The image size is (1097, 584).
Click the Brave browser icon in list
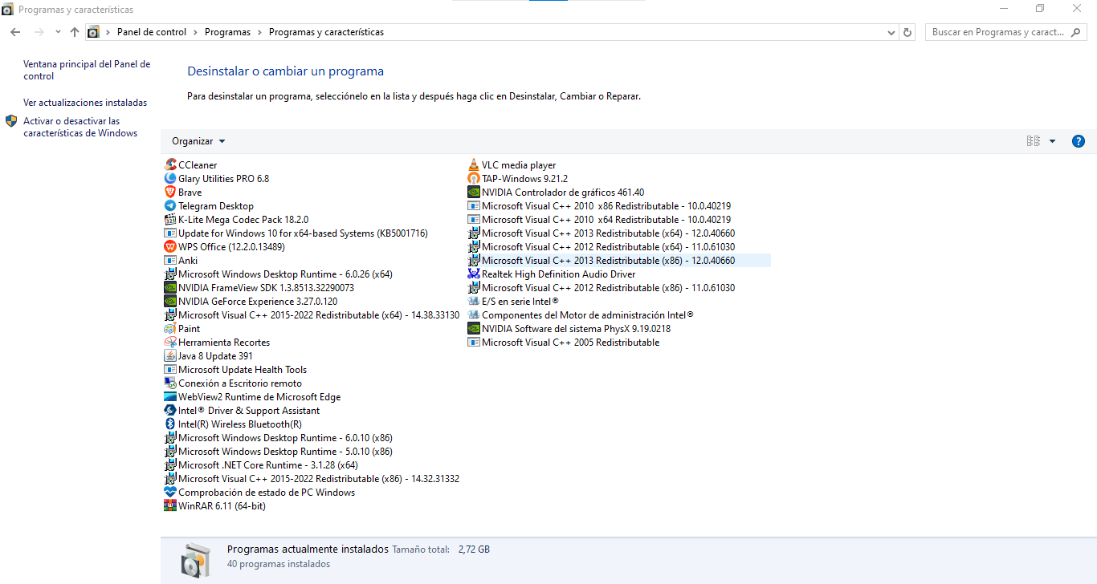coord(170,193)
